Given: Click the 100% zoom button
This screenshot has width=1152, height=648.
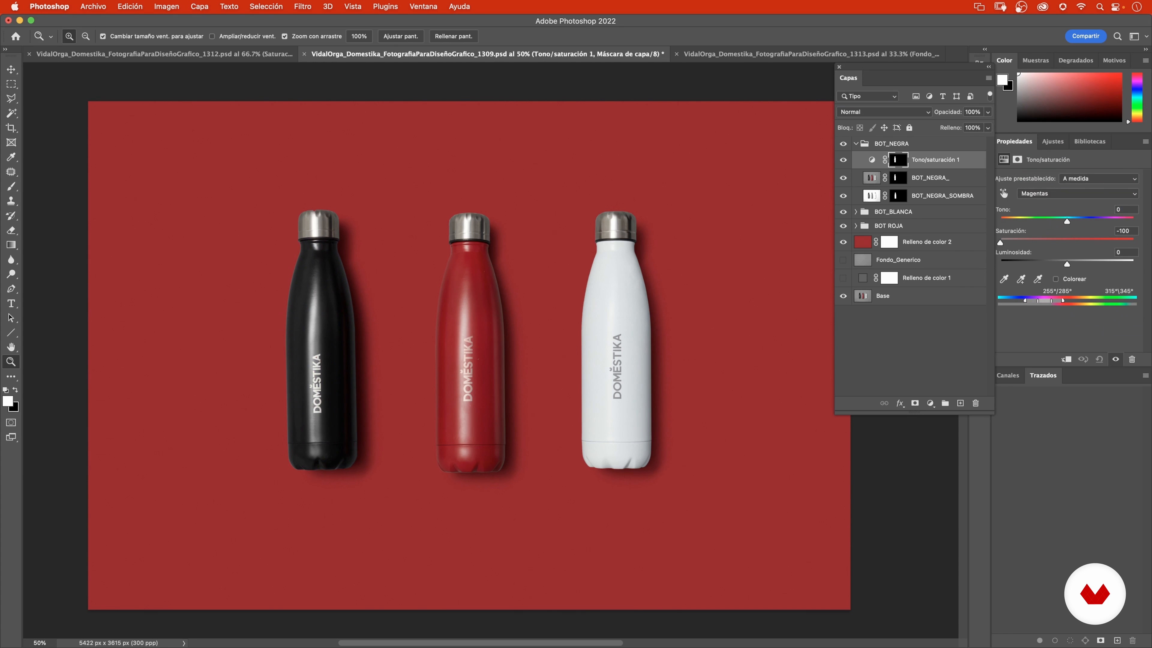Looking at the screenshot, I should click(359, 36).
